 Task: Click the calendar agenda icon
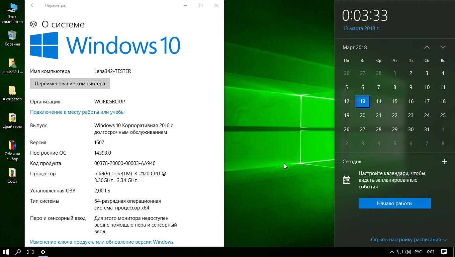pyautogui.click(x=347, y=180)
